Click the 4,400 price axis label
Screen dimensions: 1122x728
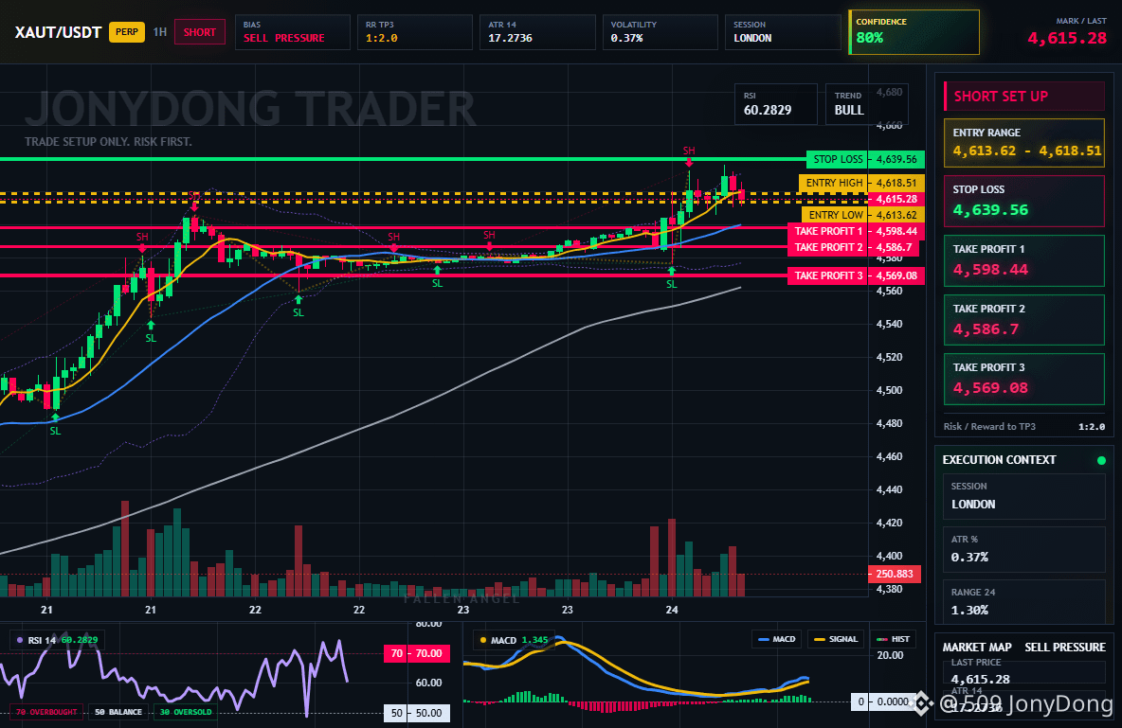pos(890,556)
